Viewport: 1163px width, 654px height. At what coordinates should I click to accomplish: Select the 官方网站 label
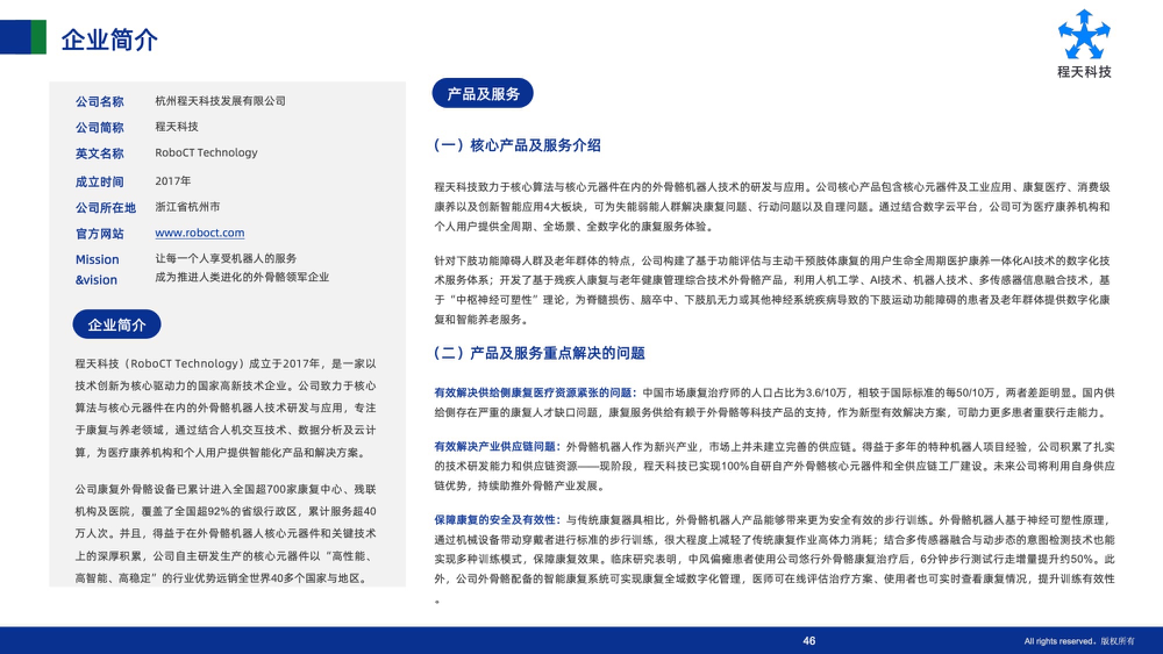click(99, 234)
